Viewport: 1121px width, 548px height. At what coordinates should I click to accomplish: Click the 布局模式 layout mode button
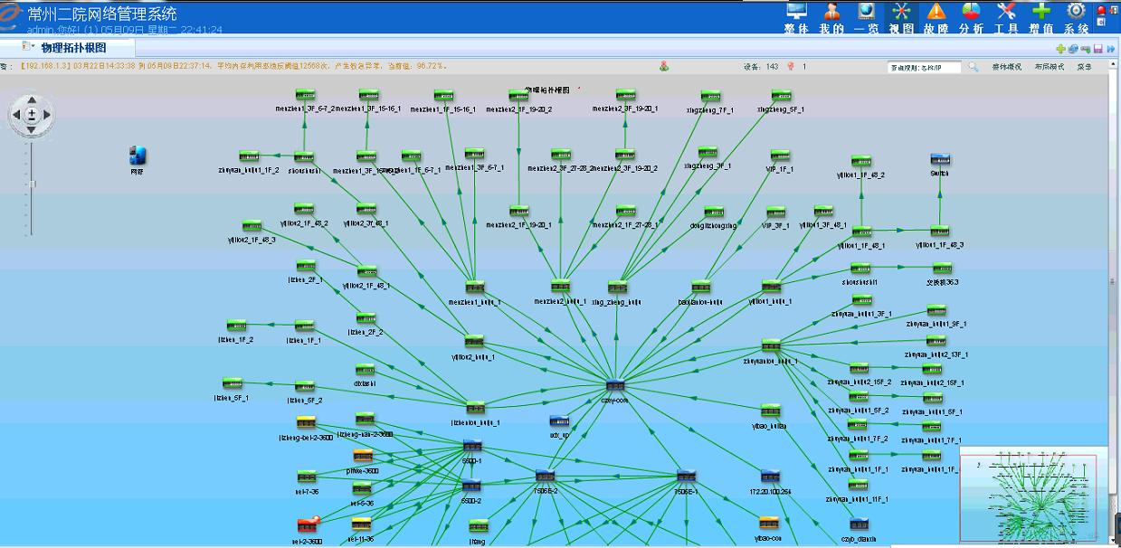1050,67
